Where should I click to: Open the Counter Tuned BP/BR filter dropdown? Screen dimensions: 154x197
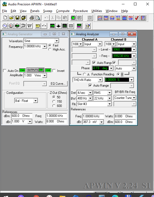[134, 98]
